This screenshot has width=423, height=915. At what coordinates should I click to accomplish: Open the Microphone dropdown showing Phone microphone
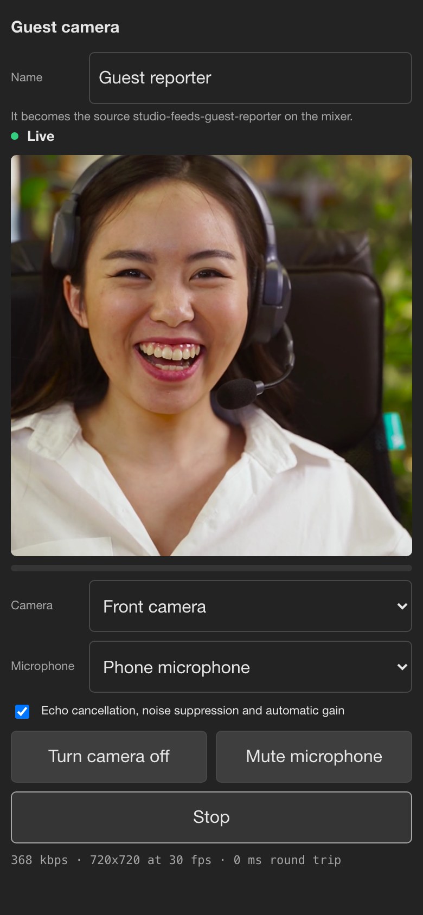(x=250, y=667)
